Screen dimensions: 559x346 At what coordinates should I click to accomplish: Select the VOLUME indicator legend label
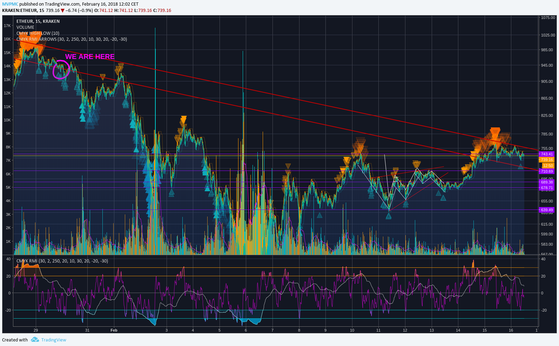tap(25, 27)
